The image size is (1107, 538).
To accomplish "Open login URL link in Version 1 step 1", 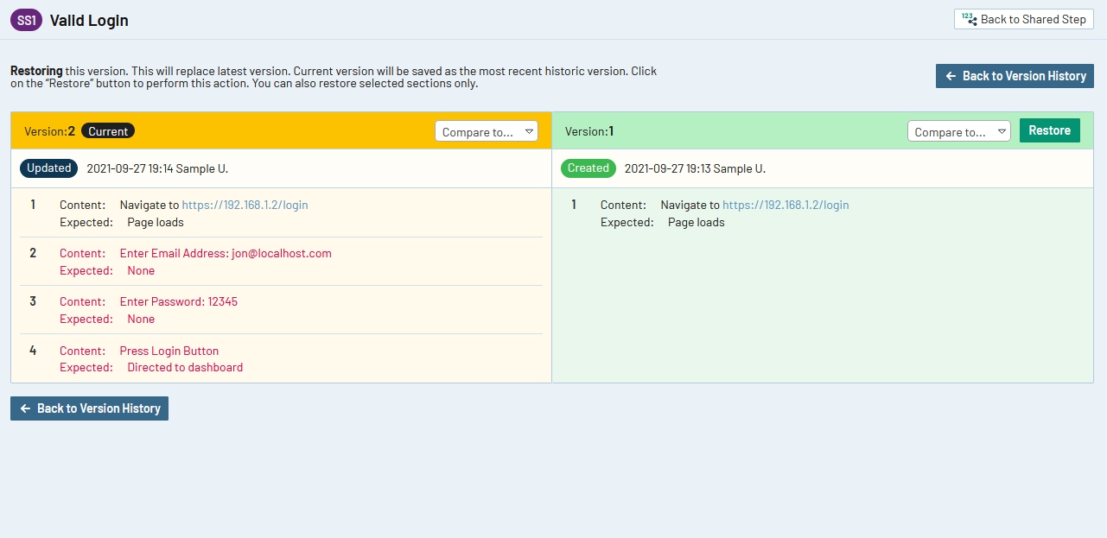I will (x=786, y=206).
